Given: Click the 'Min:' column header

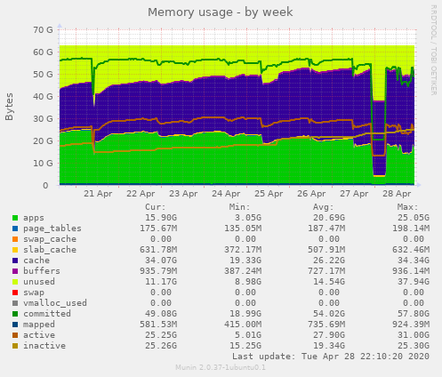Looking at the screenshot, I should 240,207.
